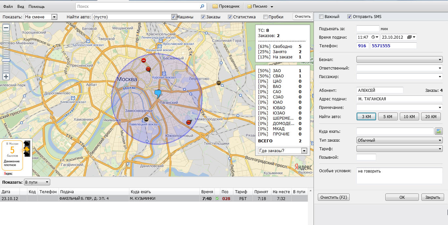Open the Показать 'На смене' dropdown
This screenshot has height=225, width=448.
pyautogui.click(x=41, y=17)
